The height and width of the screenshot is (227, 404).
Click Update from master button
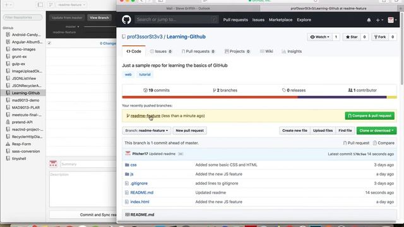tap(67, 18)
